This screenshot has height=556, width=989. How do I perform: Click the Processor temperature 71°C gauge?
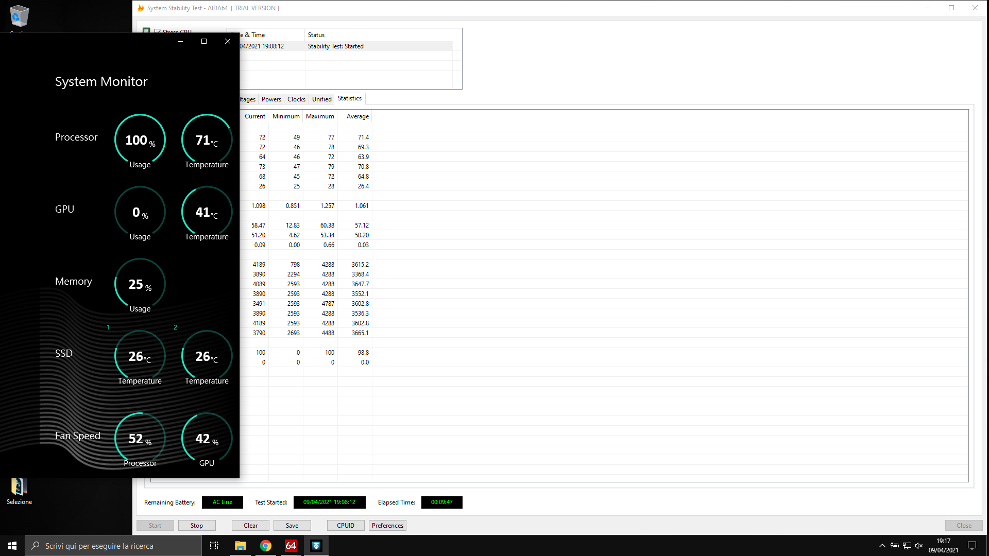pos(207,140)
